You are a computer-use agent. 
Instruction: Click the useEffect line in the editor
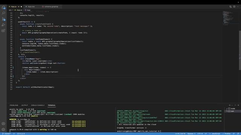(x=27, y=22)
